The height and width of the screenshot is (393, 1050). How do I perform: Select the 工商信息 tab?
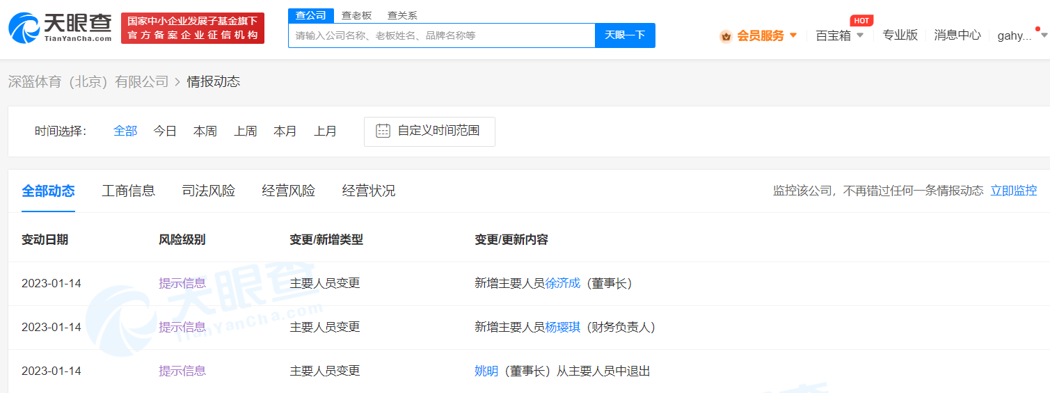click(x=128, y=191)
